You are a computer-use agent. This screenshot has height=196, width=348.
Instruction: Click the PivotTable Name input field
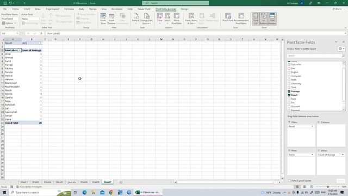tap(10, 19)
